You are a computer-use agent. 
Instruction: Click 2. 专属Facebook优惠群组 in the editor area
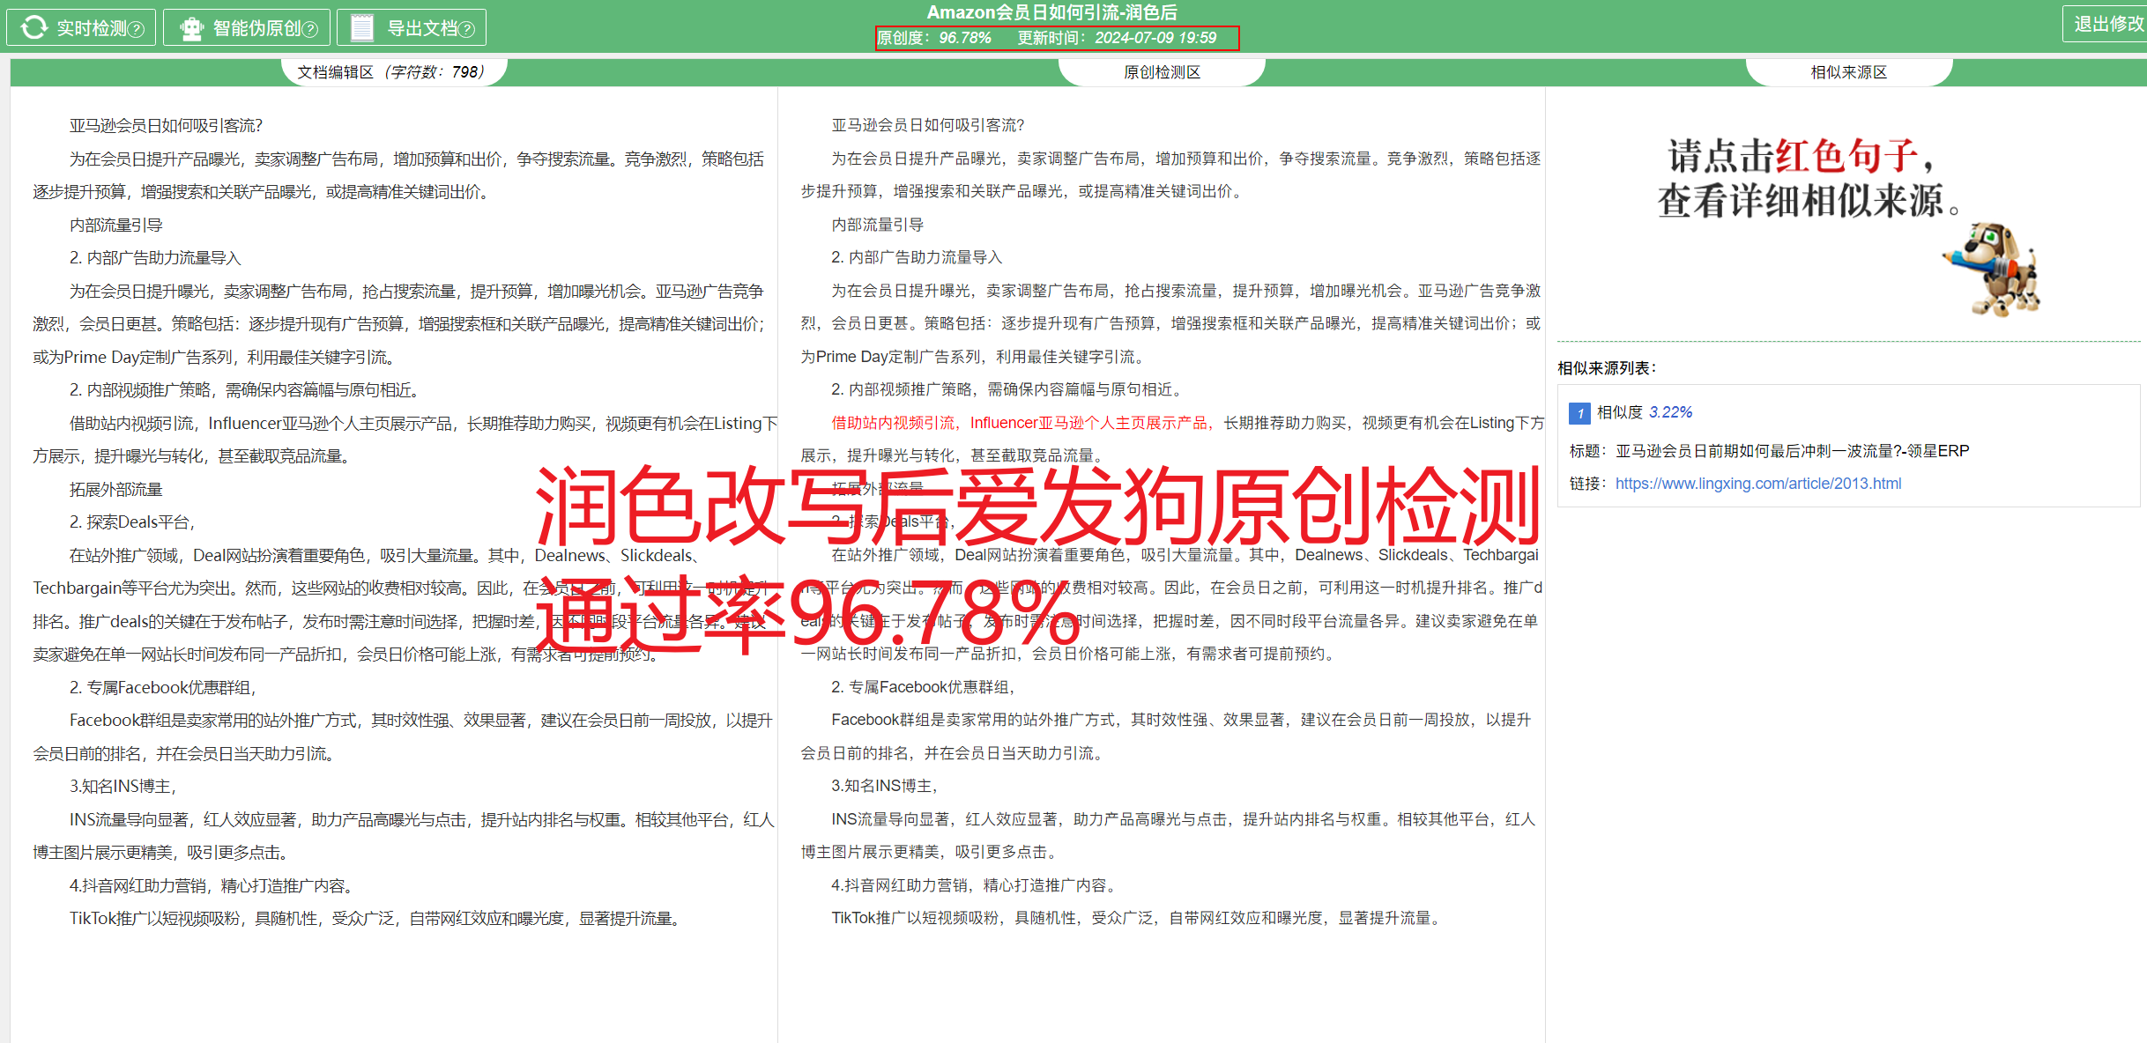pyautogui.click(x=163, y=688)
